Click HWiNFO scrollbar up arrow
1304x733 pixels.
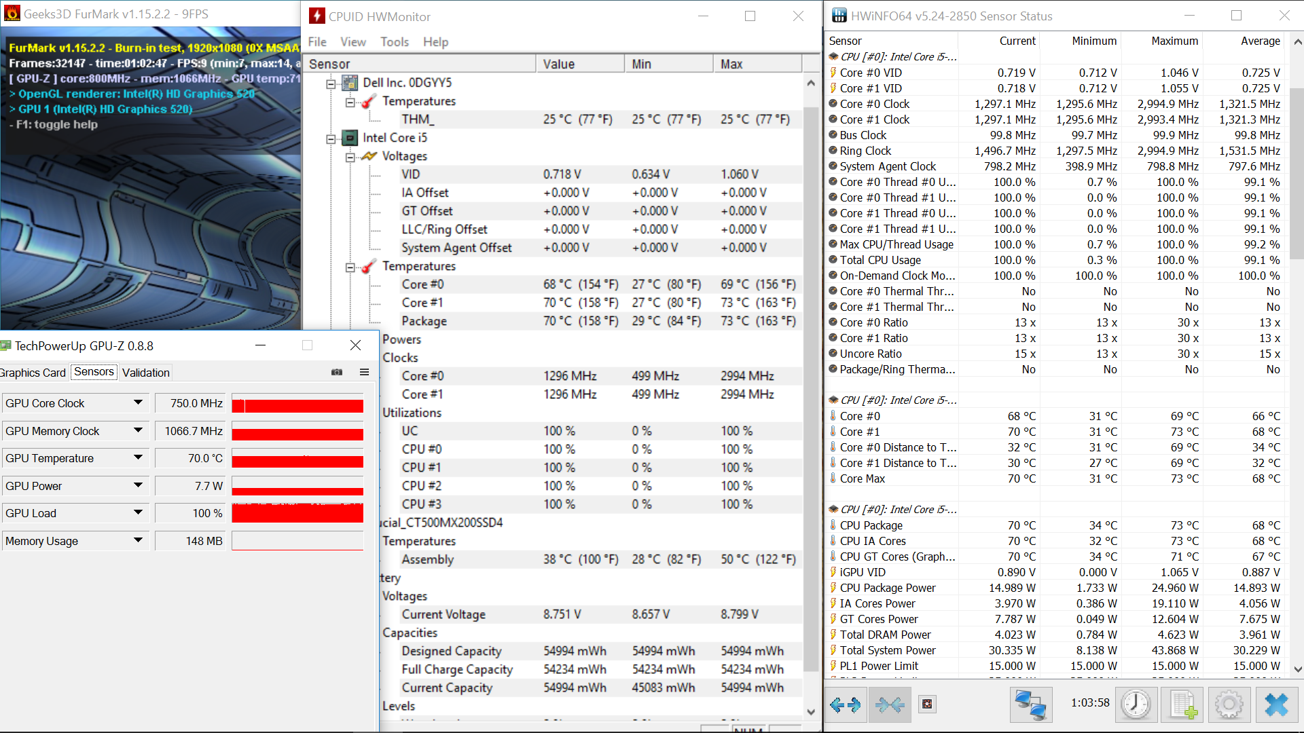(x=1297, y=41)
